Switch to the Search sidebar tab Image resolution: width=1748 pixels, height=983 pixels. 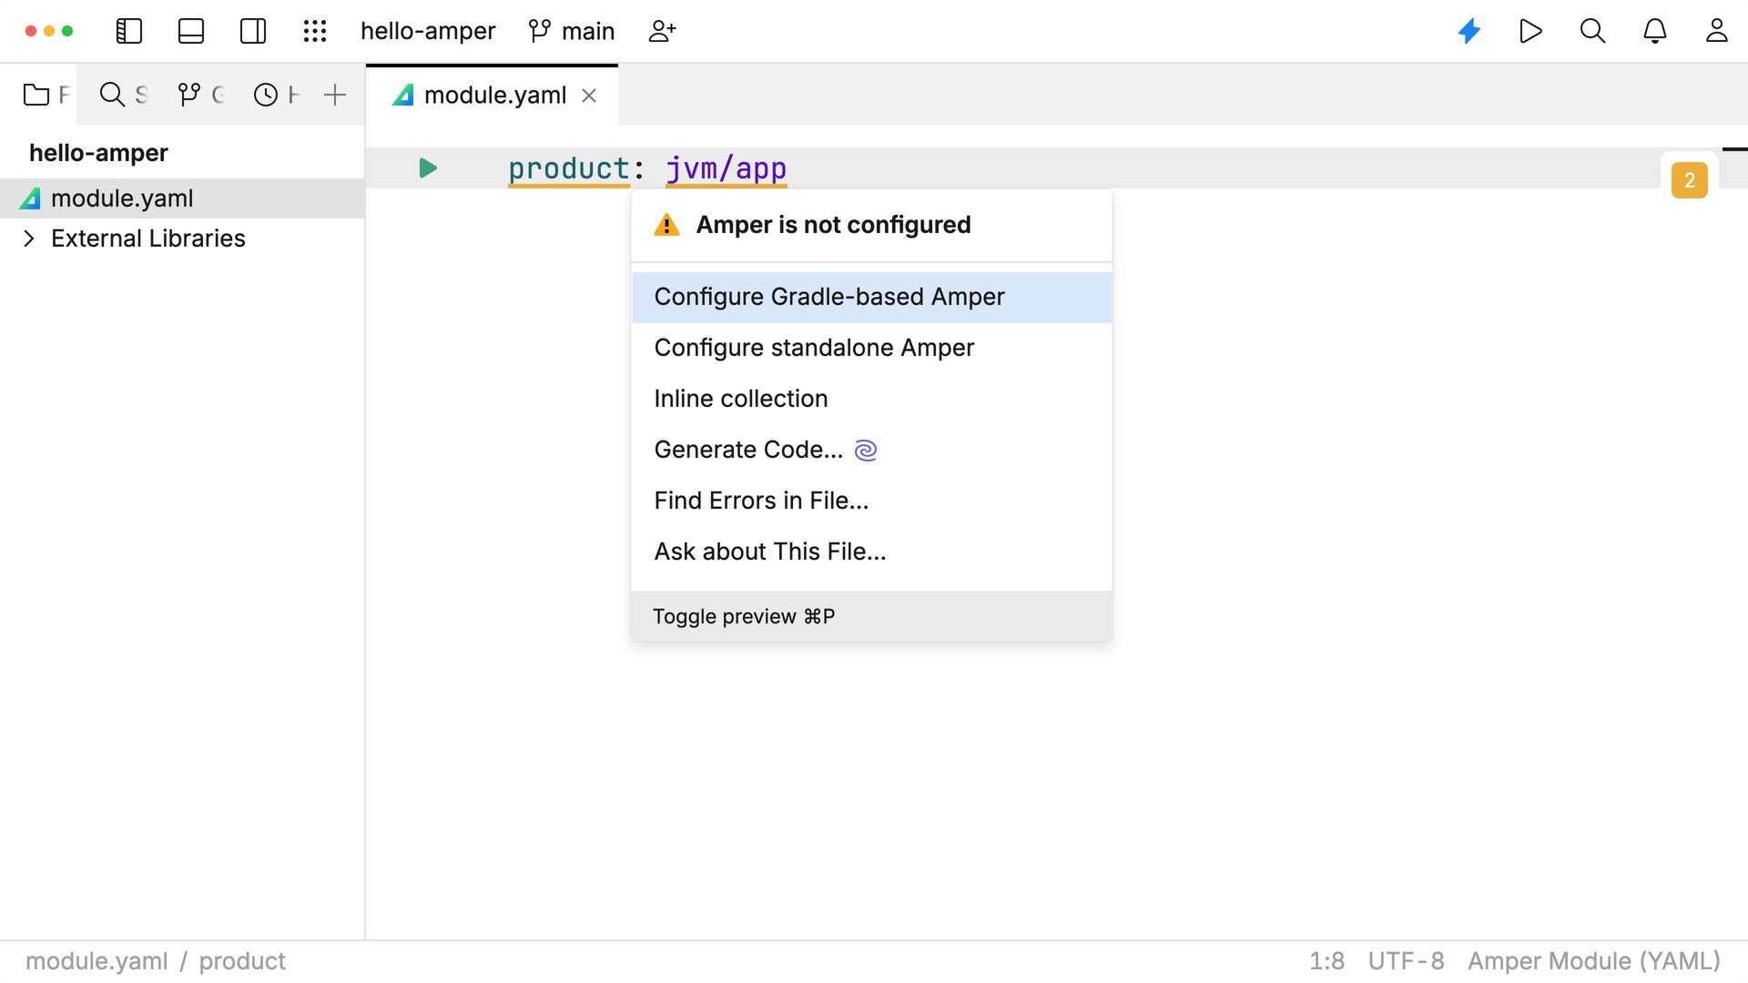(x=123, y=95)
